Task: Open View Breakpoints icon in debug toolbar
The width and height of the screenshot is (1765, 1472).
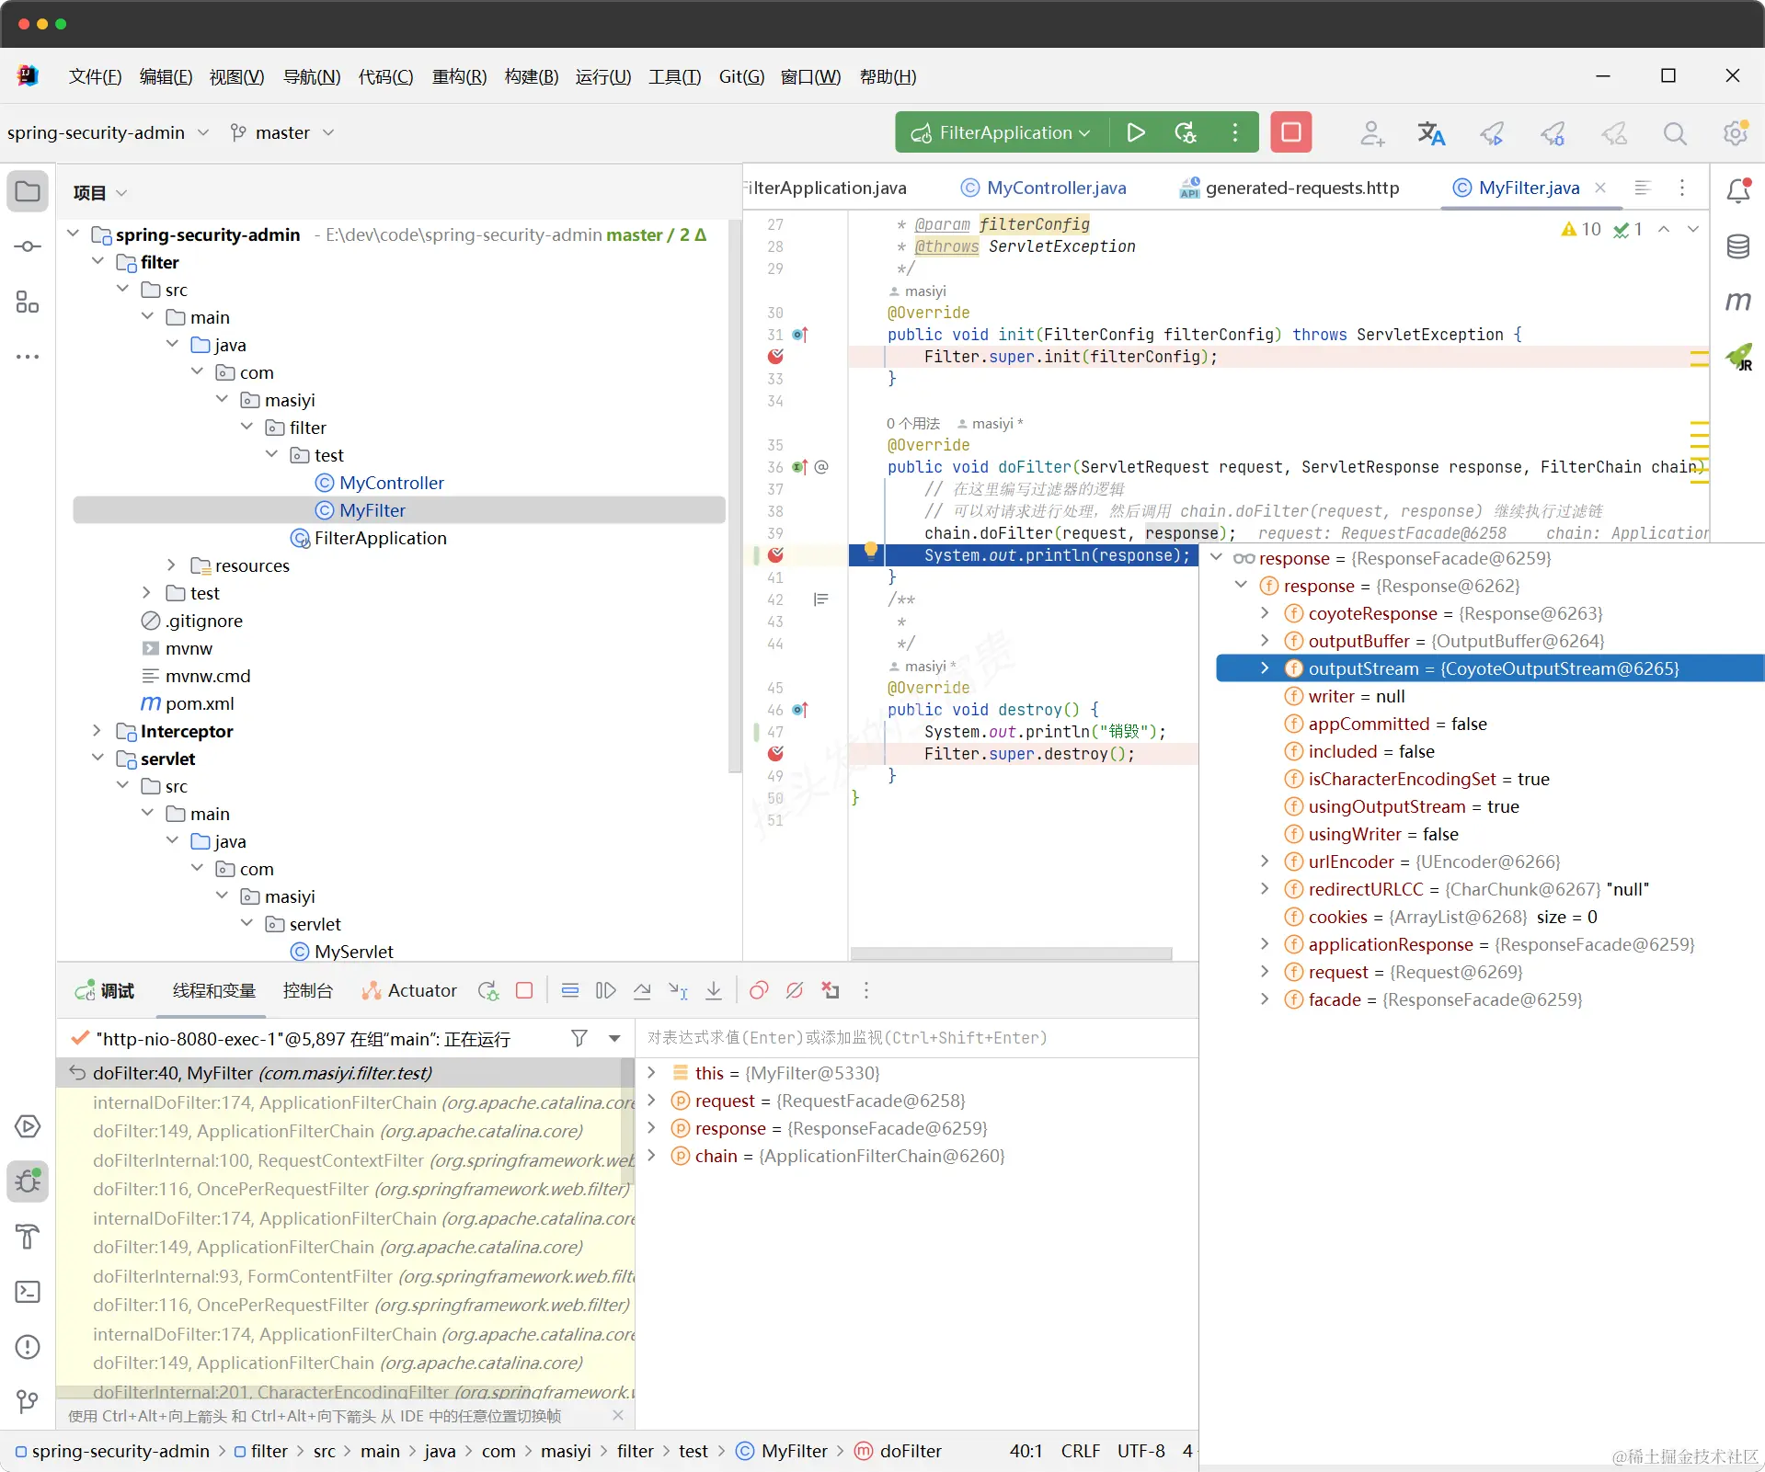Action: (x=759, y=990)
